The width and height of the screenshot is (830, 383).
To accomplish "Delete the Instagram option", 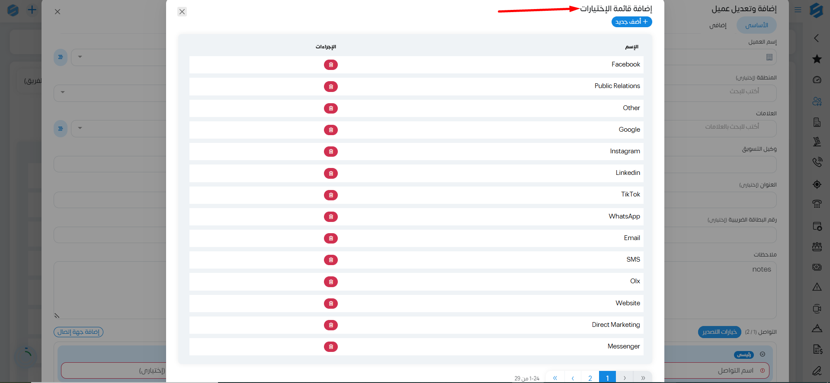I will click(x=331, y=152).
